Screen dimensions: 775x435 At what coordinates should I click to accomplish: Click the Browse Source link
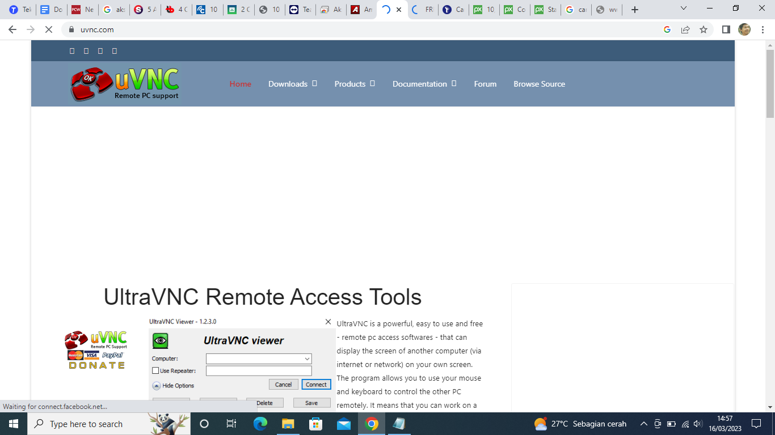point(539,84)
